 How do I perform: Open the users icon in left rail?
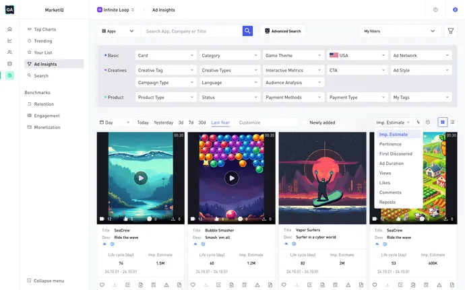point(9,52)
